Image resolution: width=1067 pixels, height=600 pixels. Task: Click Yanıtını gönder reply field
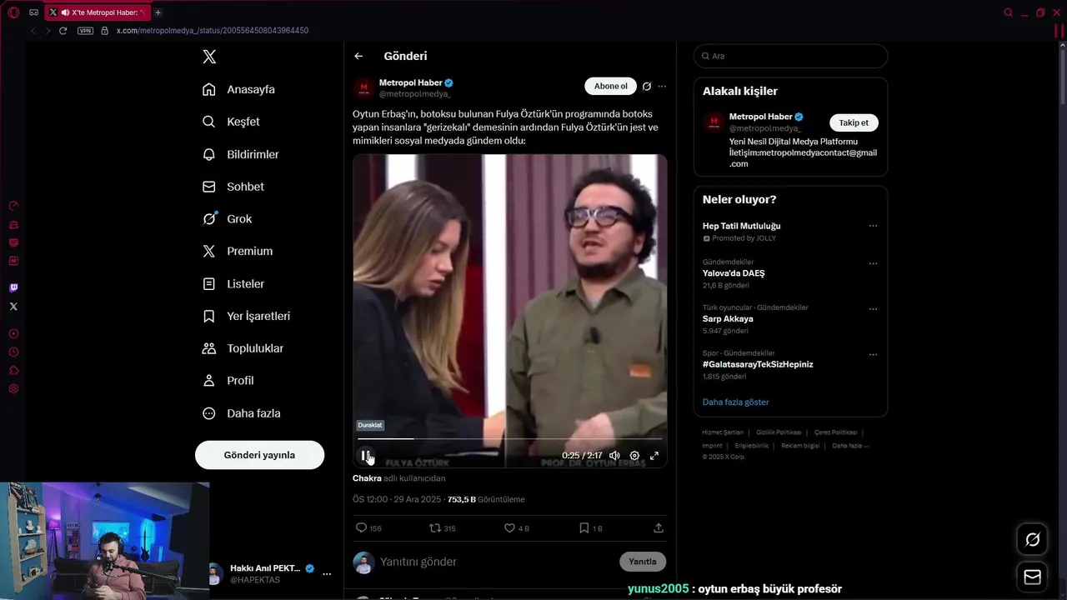496,562
